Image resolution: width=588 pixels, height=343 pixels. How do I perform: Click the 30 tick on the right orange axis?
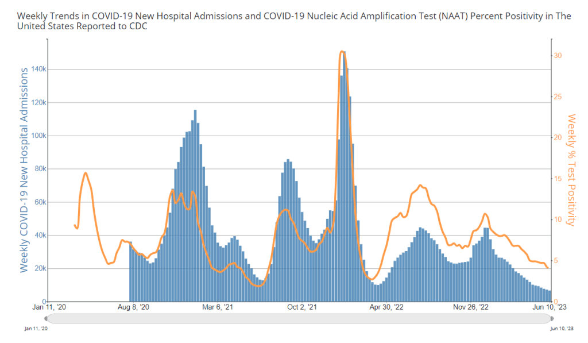[558, 56]
